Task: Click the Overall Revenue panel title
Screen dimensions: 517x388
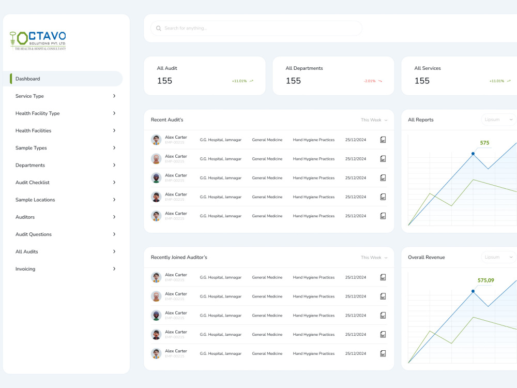Action: (x=427, y=257)
